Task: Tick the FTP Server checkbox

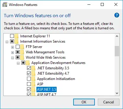Action: [17, 47]
